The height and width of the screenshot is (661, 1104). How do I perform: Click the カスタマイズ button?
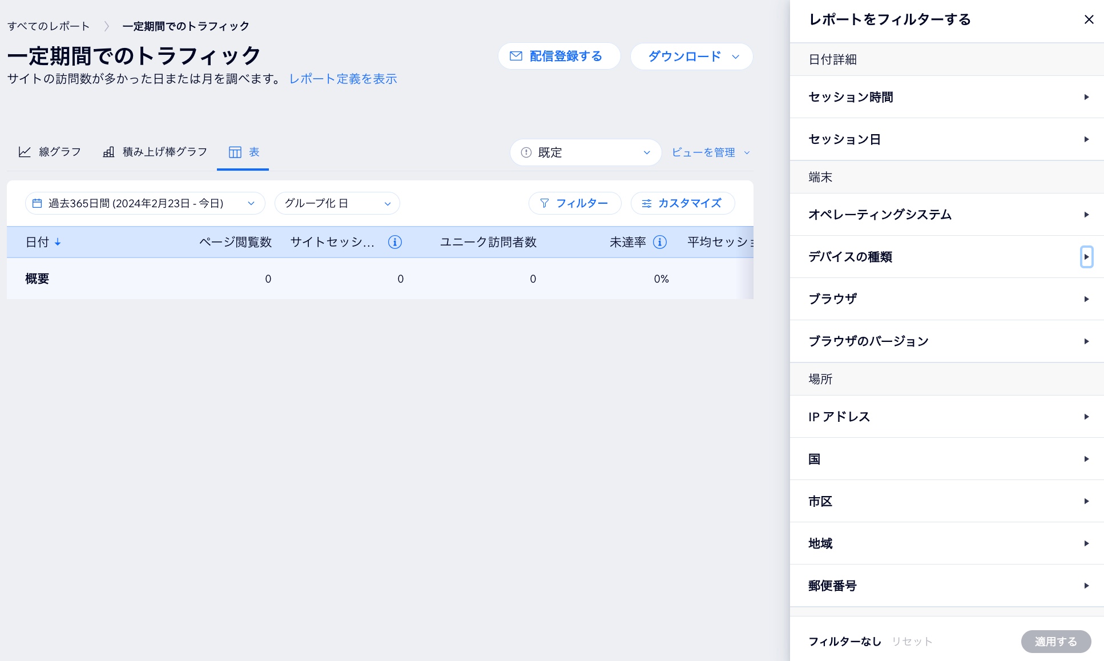tap(683, 203)
